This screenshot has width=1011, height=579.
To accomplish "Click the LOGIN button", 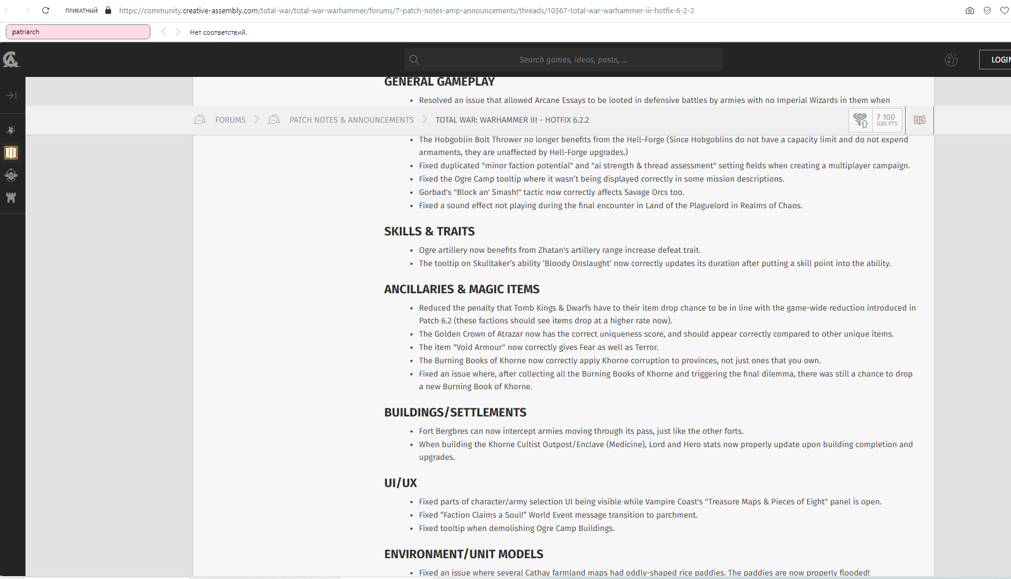I will point(996,60).
